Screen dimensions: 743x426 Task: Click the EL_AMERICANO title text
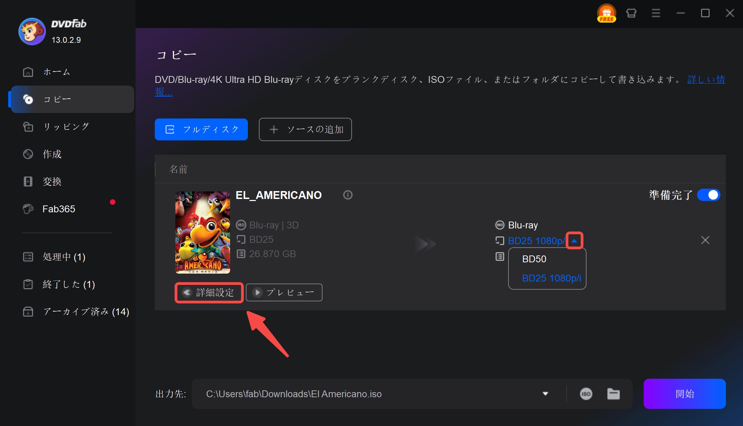[279, 195]
